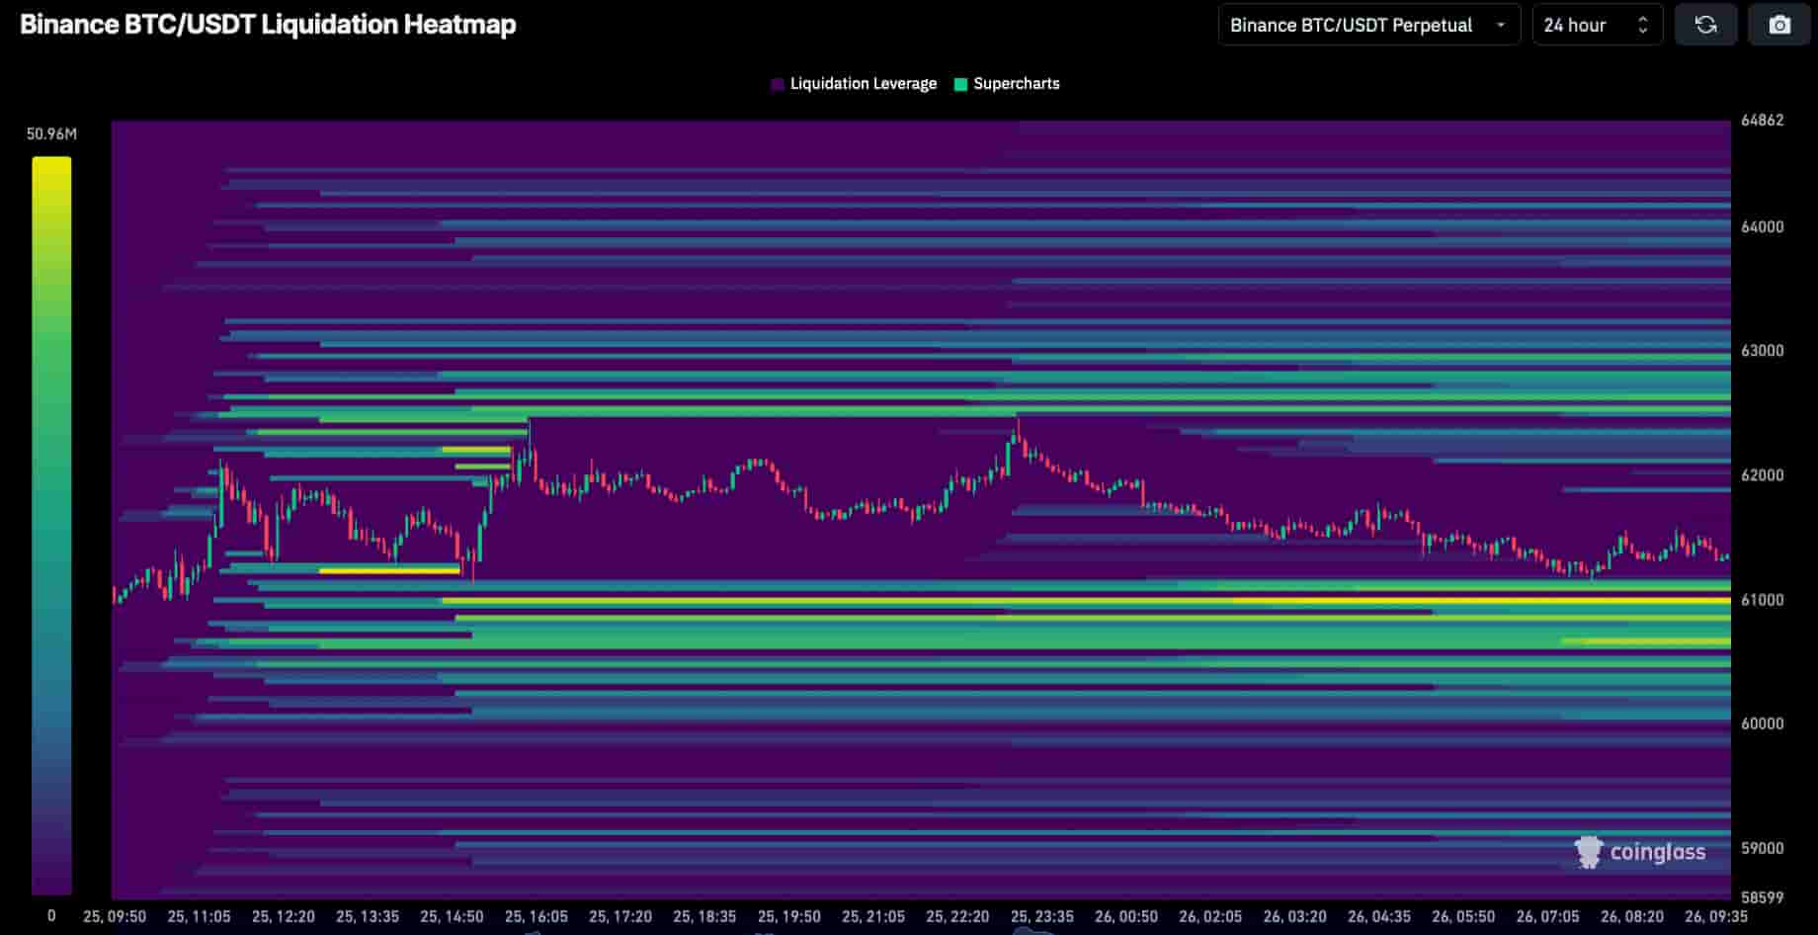This screenshot has width=1818, height=935.
Task: Click the coinglass branding link
Action: [x=1645, y=852]
